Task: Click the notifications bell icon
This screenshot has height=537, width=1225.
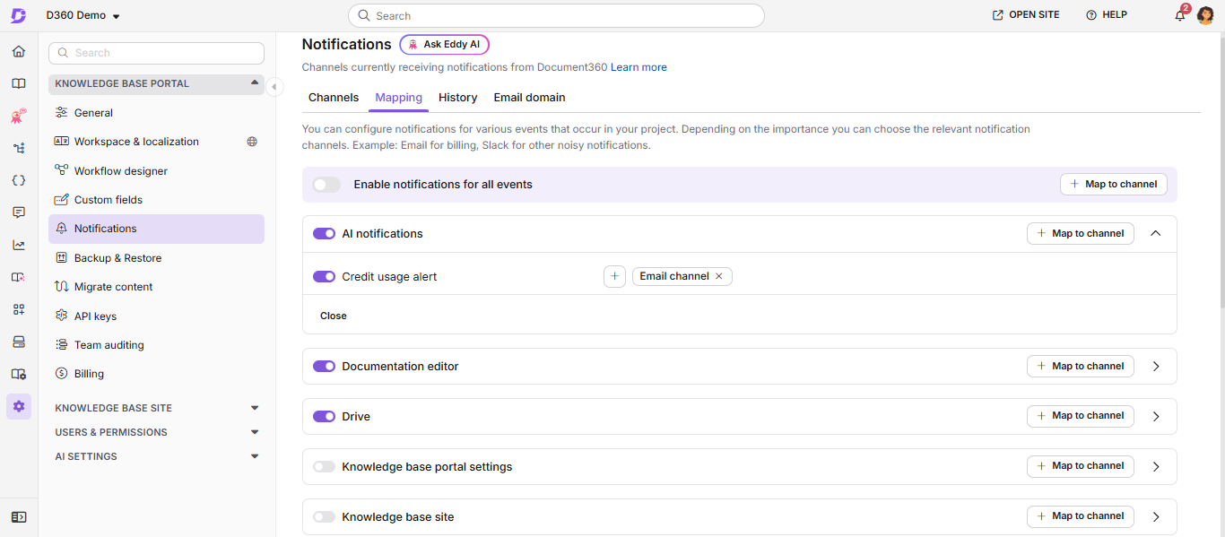Action: [x=1180, y=15]
